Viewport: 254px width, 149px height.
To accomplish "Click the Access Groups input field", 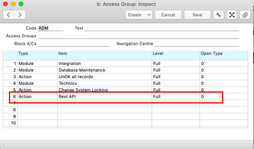I will coord(138,36).
